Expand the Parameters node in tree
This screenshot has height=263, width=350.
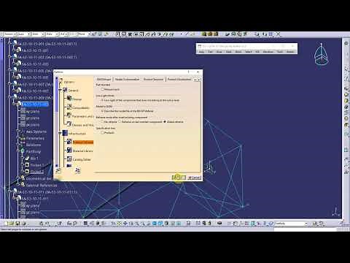[x=18, y=138]
